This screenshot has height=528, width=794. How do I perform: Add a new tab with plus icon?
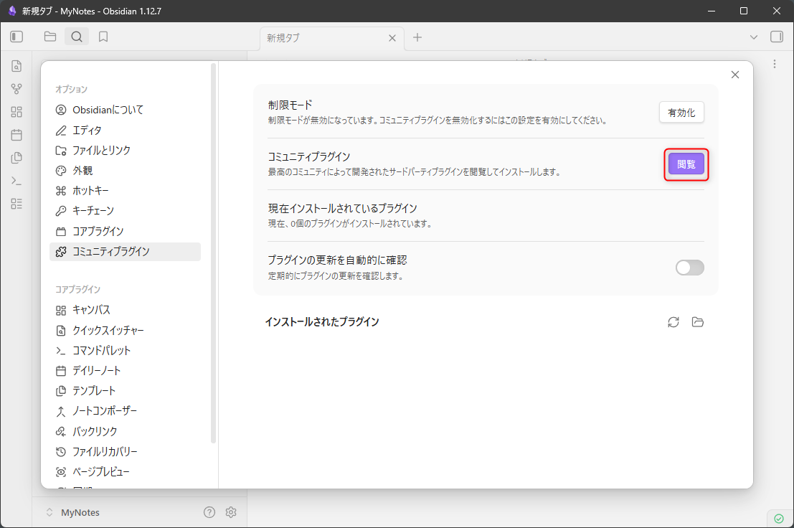tap(417, 37)
